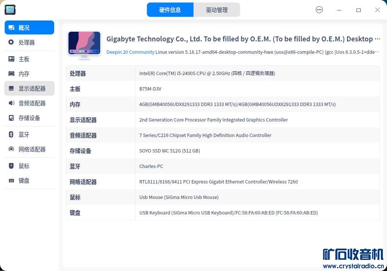Screen dimensions: 387x271
Task: Click the 主板 row label in overview table
Action: (x=75, y=89)
